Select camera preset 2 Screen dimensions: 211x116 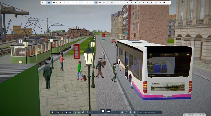coord(120,3)
